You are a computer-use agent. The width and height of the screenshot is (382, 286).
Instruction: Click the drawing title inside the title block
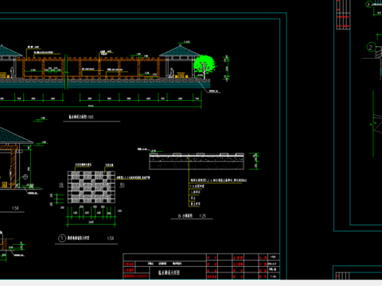point(170,272)
